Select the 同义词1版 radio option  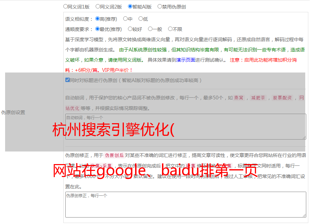[65, 6]
